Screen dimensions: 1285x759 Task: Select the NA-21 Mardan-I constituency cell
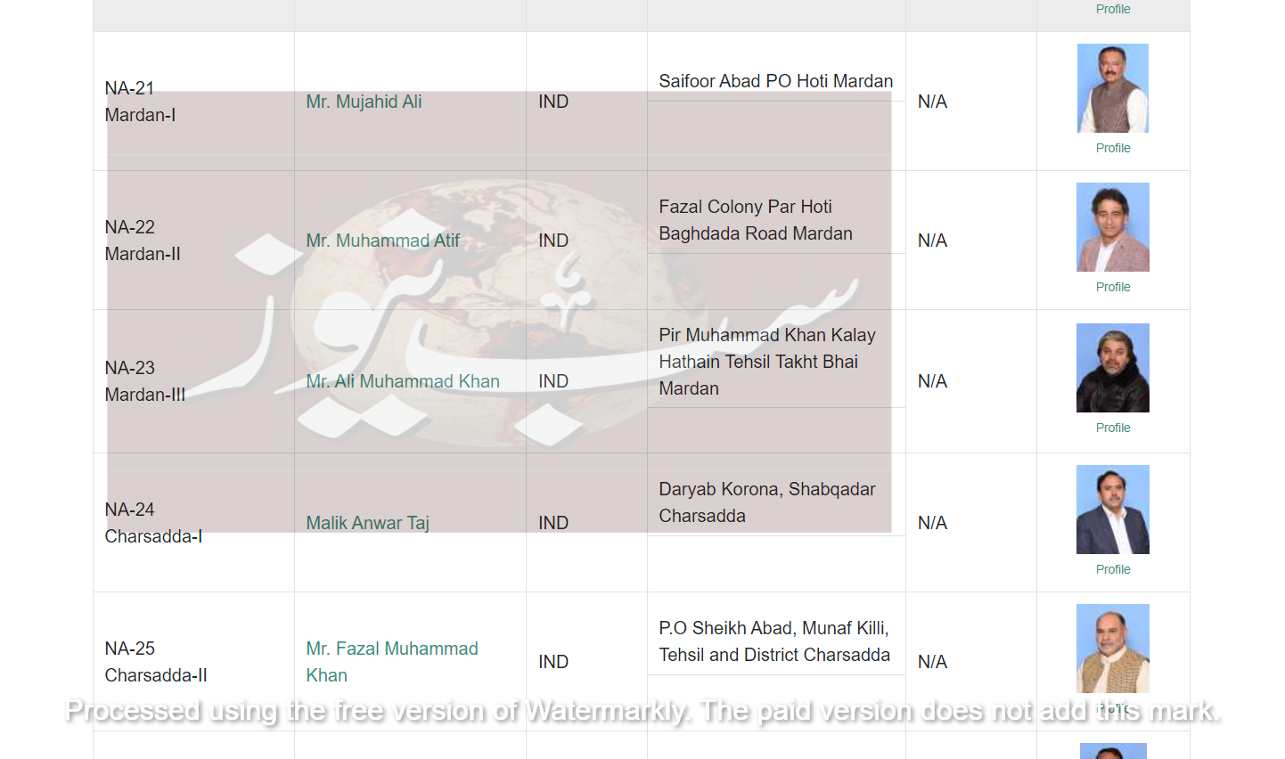[x=193, y=102]
